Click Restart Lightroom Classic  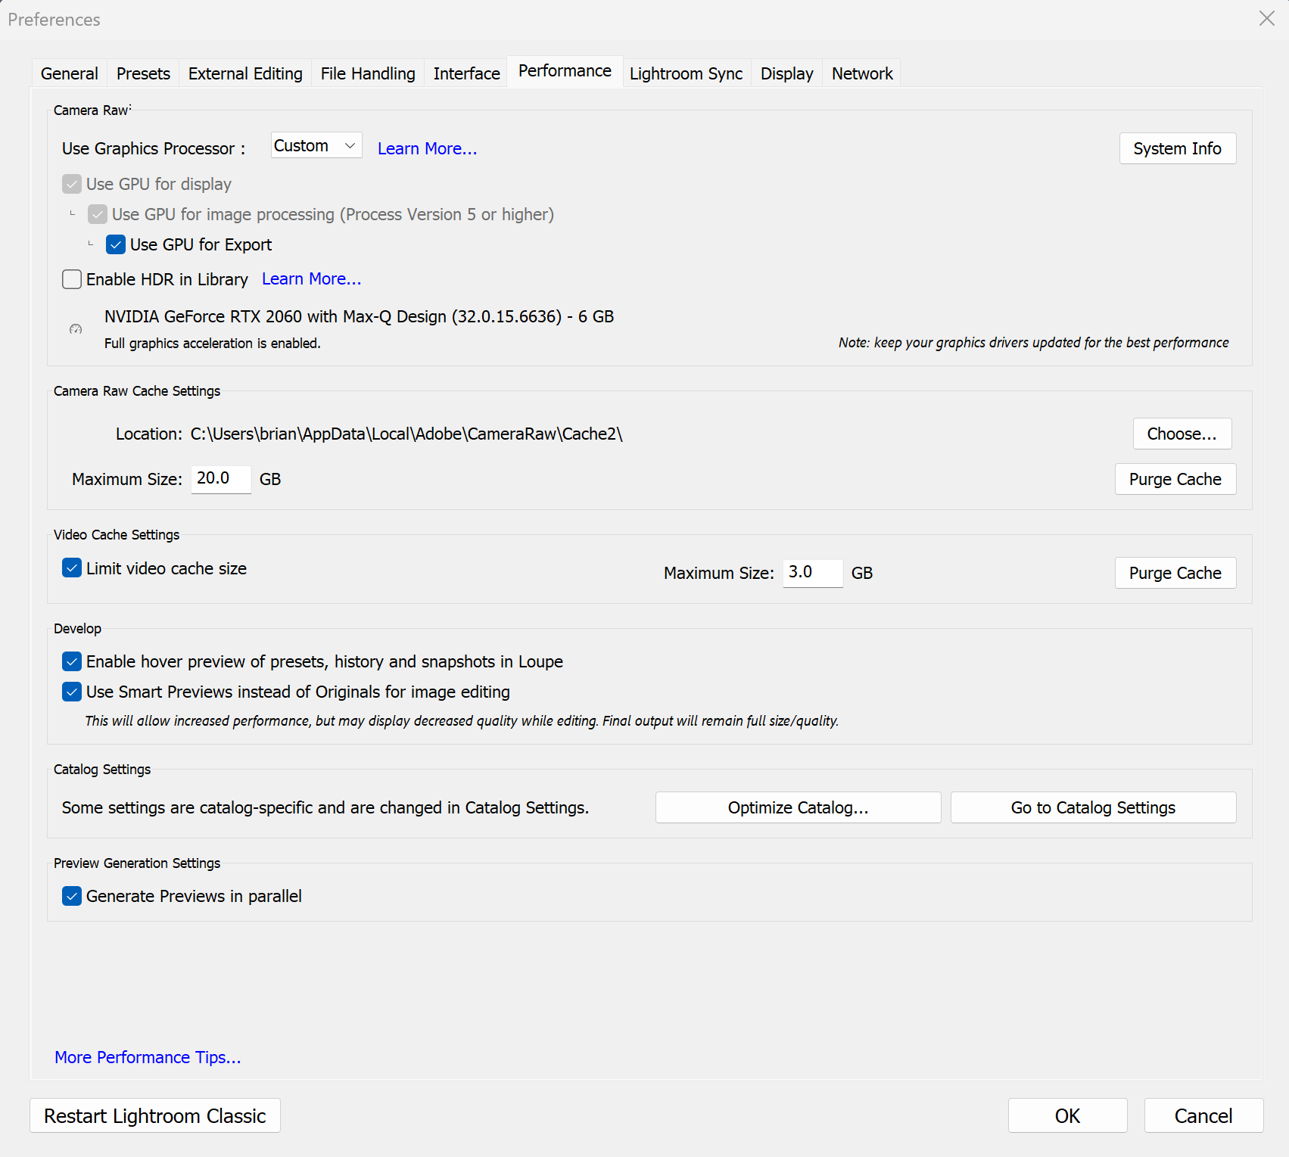[x=154, y=1115]
